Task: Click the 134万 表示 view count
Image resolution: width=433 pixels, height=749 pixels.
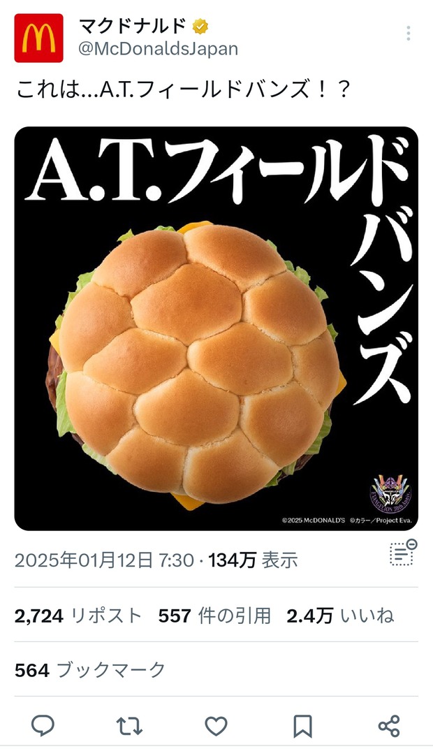Action: tap(253, 560)
